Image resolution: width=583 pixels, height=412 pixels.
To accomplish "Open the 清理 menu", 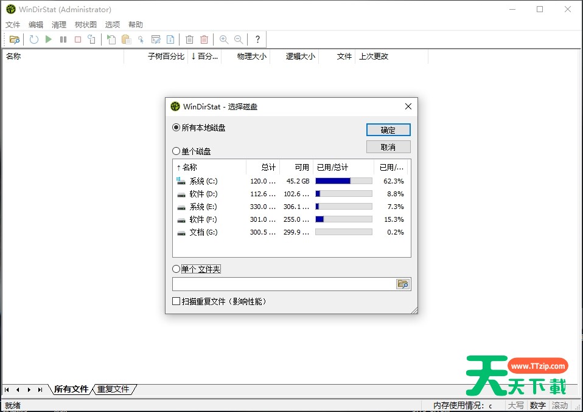I will click(x=59, y=24).
